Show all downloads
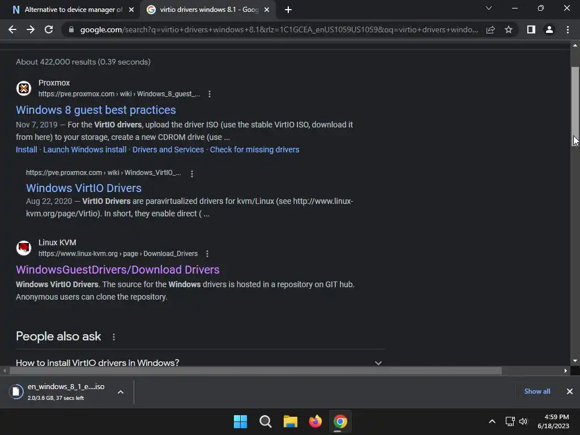 [537, 391]
